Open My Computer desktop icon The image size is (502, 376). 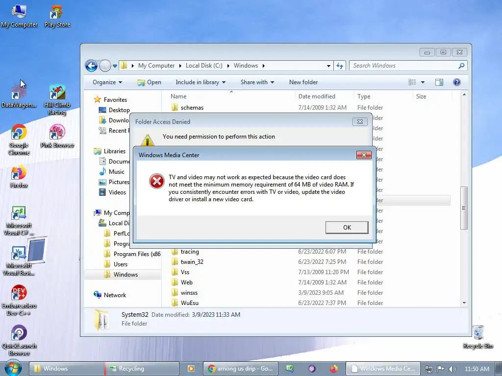click(19, 16)
